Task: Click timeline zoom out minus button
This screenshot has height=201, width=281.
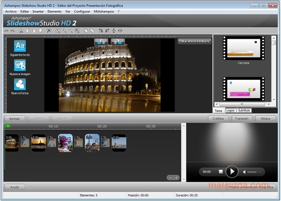Action: [x=170, y=178]
